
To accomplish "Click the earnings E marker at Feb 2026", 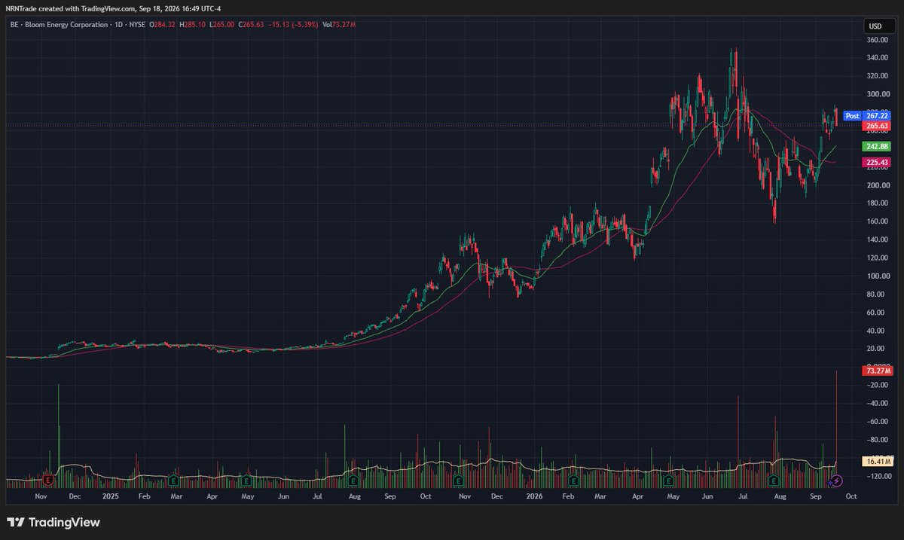I will click(573, 481).
